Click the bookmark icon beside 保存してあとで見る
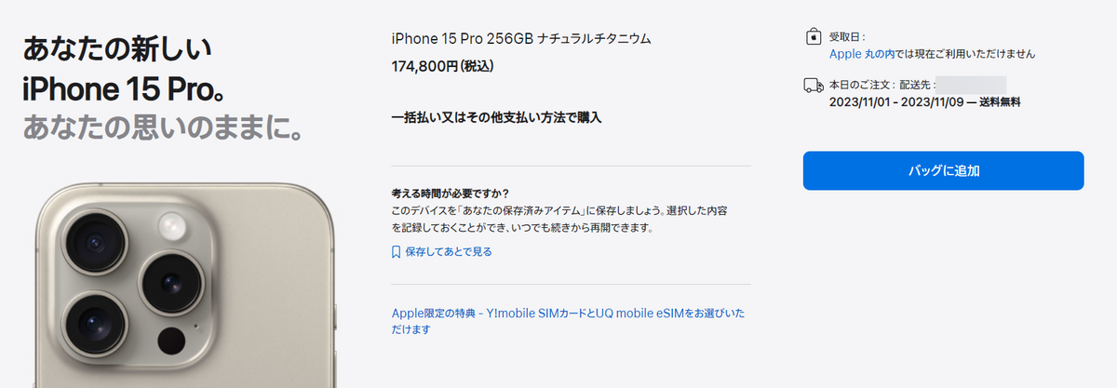This screenshot has height=388, width=1117. coord(397,251)
